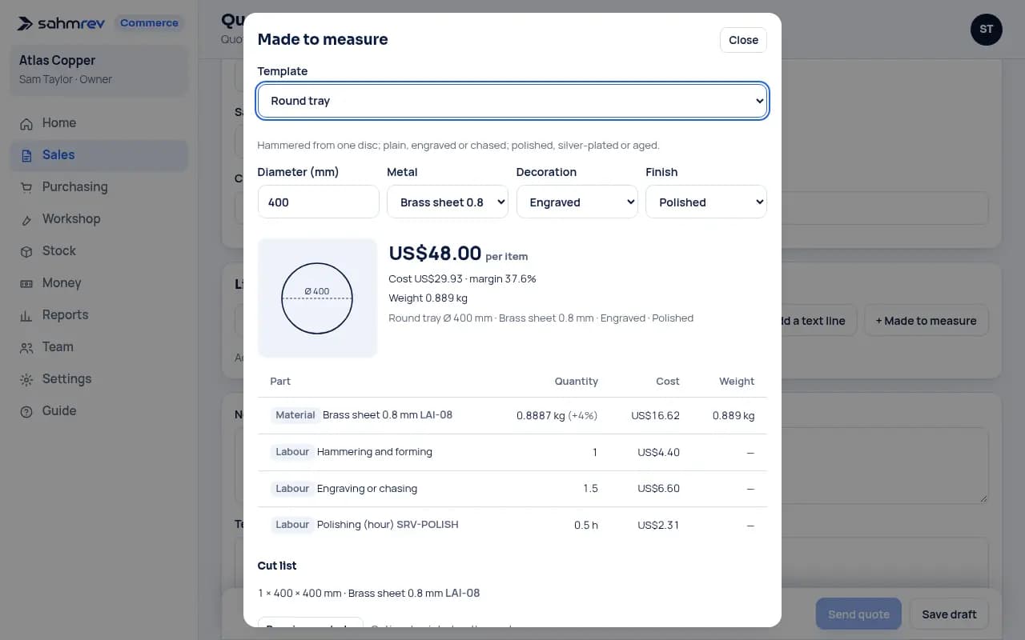Click the Sales document icon
Image resolution: width=1025 pixels, height=640 pixels.
tap(26, 155)
